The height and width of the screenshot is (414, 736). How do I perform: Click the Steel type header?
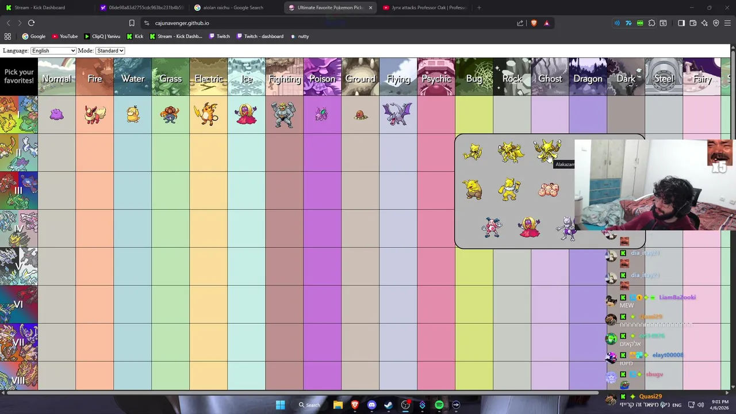pyautogui.click(x=664, y=76)
